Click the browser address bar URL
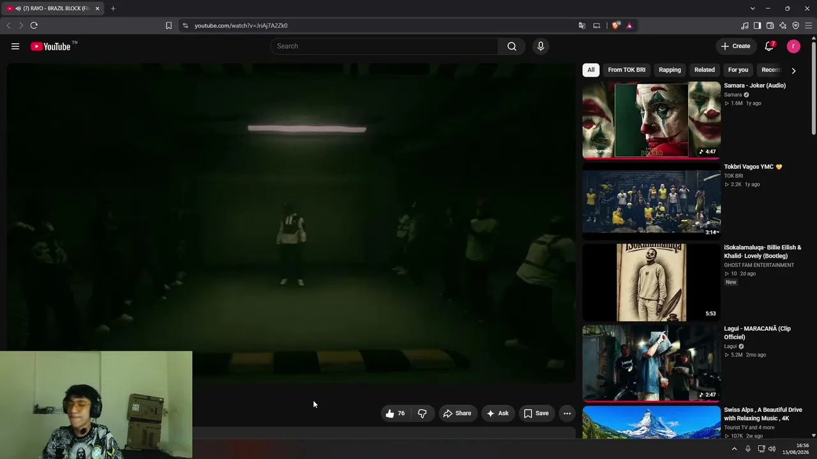 [x=241, y=25]
